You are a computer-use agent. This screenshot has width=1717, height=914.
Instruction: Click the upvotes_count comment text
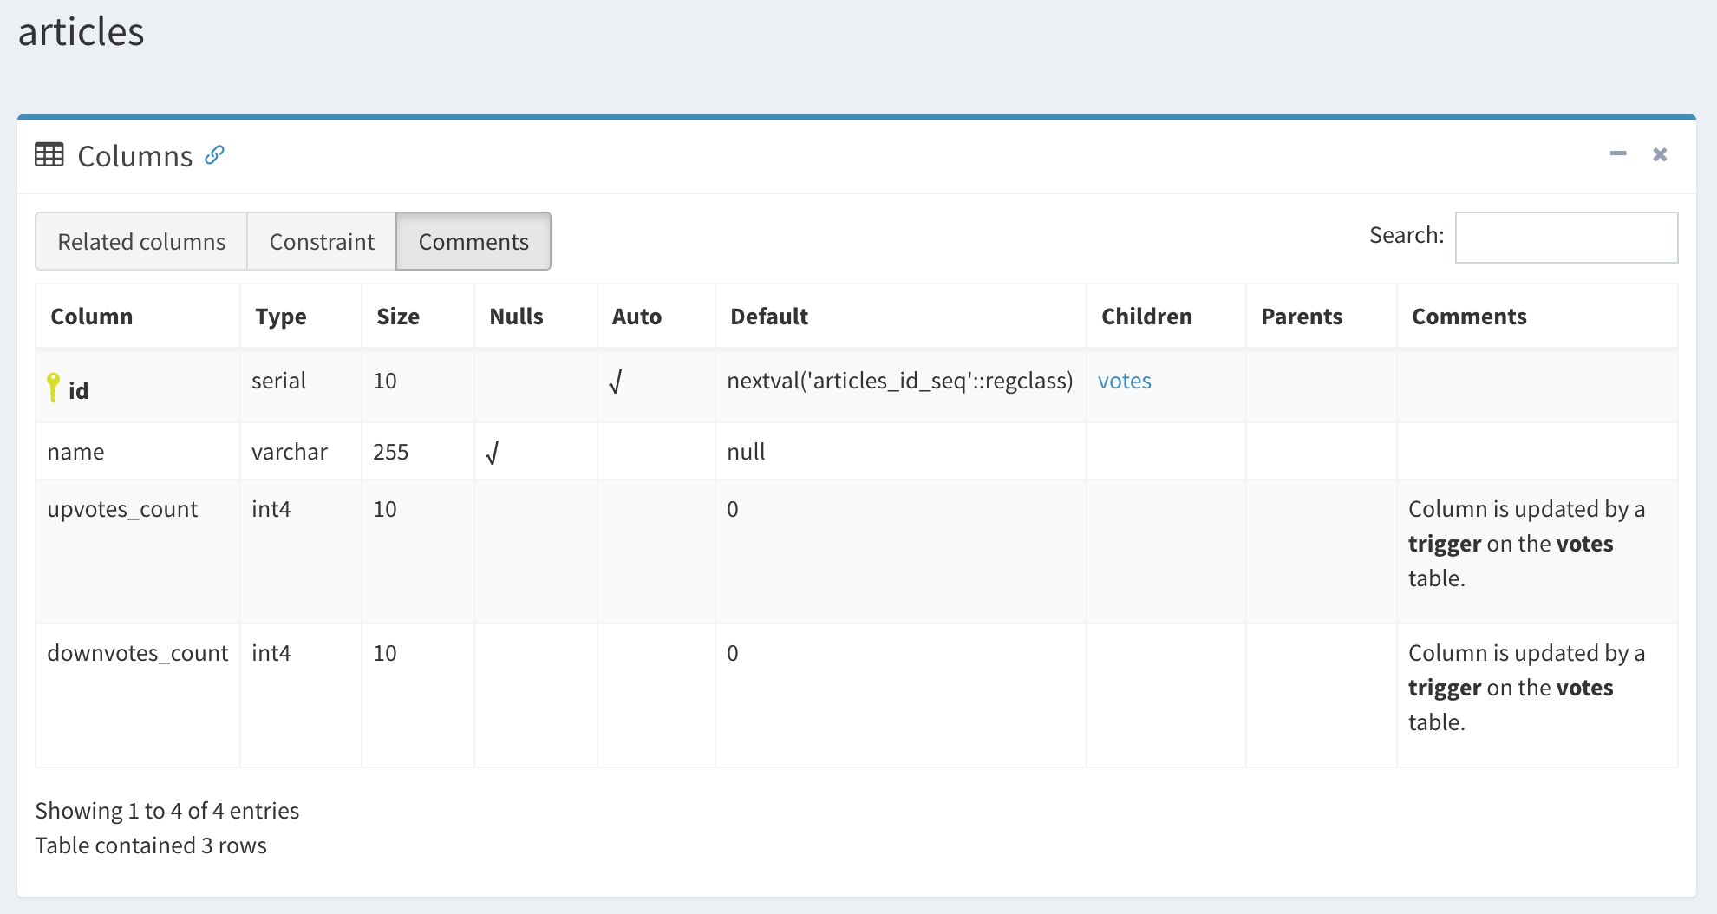point(1526,544)
